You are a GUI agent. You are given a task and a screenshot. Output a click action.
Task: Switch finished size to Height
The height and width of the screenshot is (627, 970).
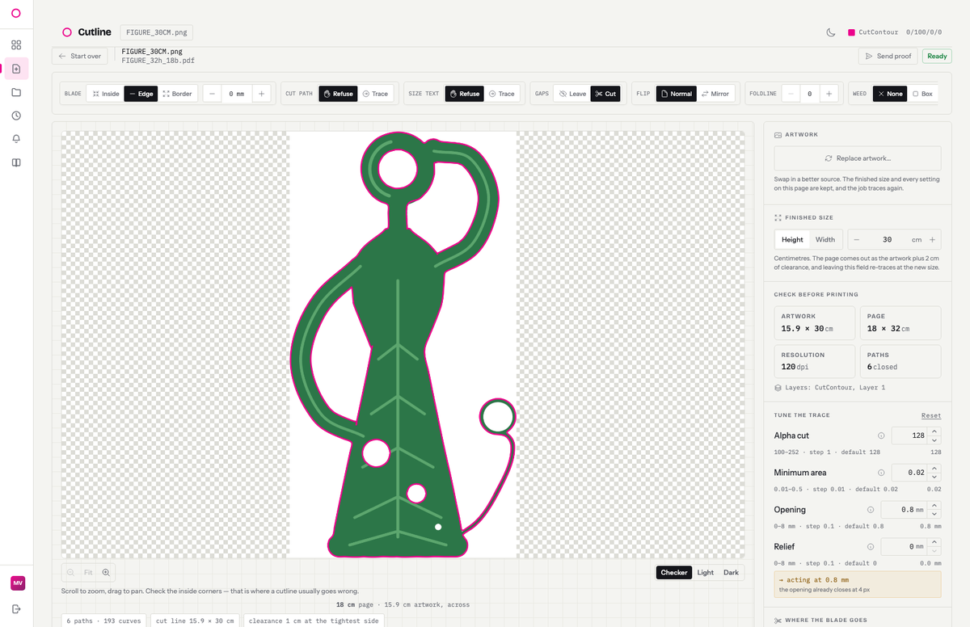click(x=792, y=240)
